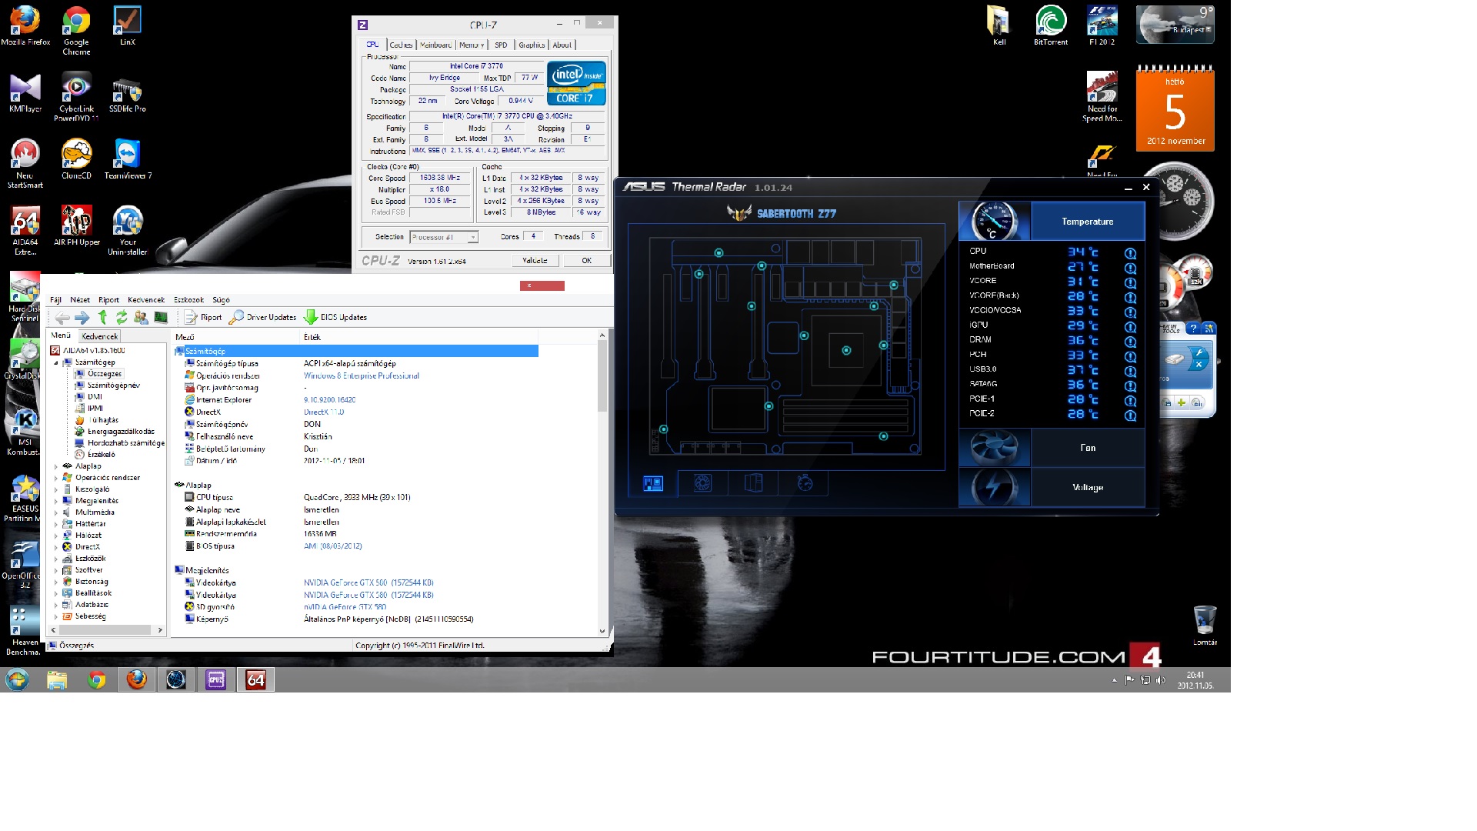This screenshot has width=1477, height=831.
Task: Expand the Megjelenítés tree node
Action: [56, 501]
